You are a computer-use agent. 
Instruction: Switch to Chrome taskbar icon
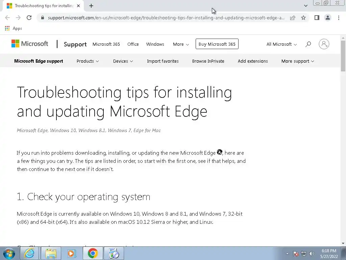(93, 253)
